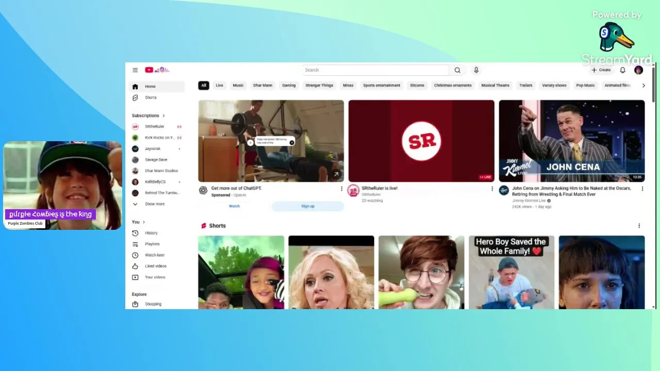Select the Live filter chip
This screenshot has height=371, width=660.
pos(220,86)
